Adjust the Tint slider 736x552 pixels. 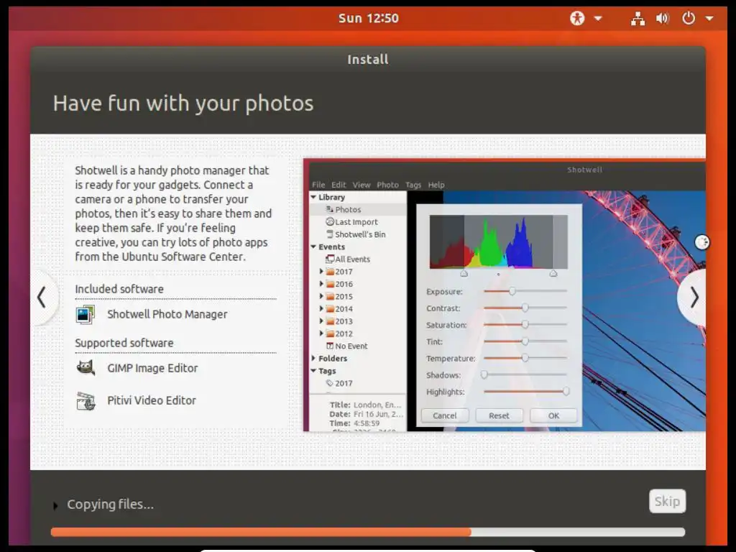(x=525, y=341)
